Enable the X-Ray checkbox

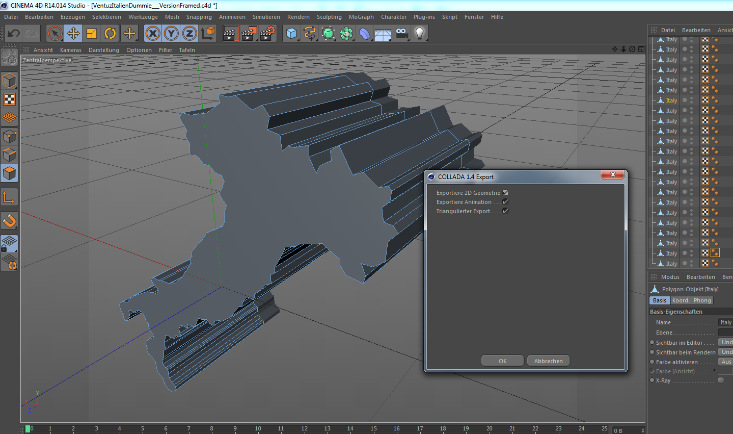[721, 380]
